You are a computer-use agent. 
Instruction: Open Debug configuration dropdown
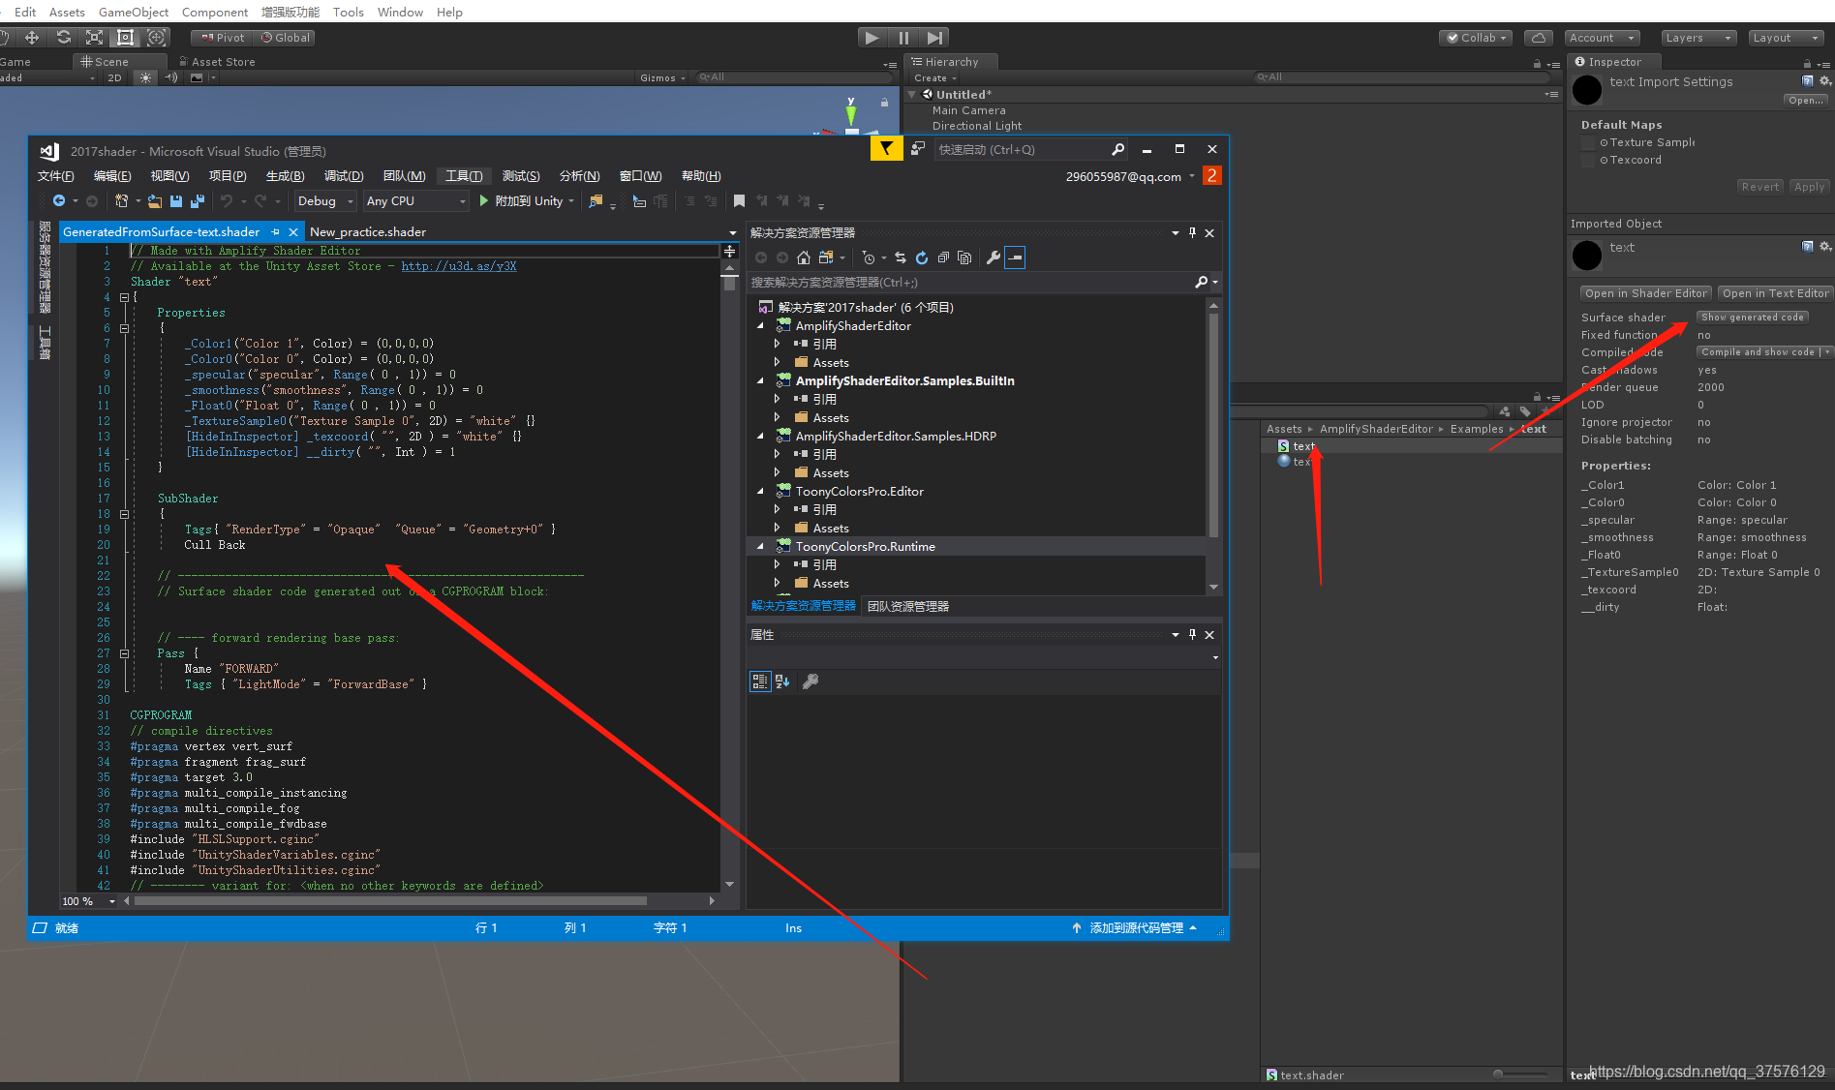click(x=324, y=201)
